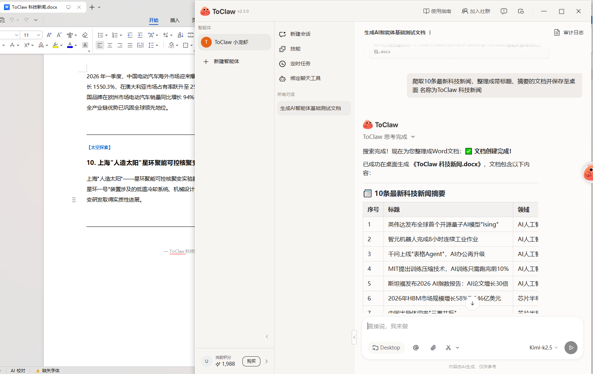Send the message with send button
This screenshot has height=374, width=593.
[571, 348]
